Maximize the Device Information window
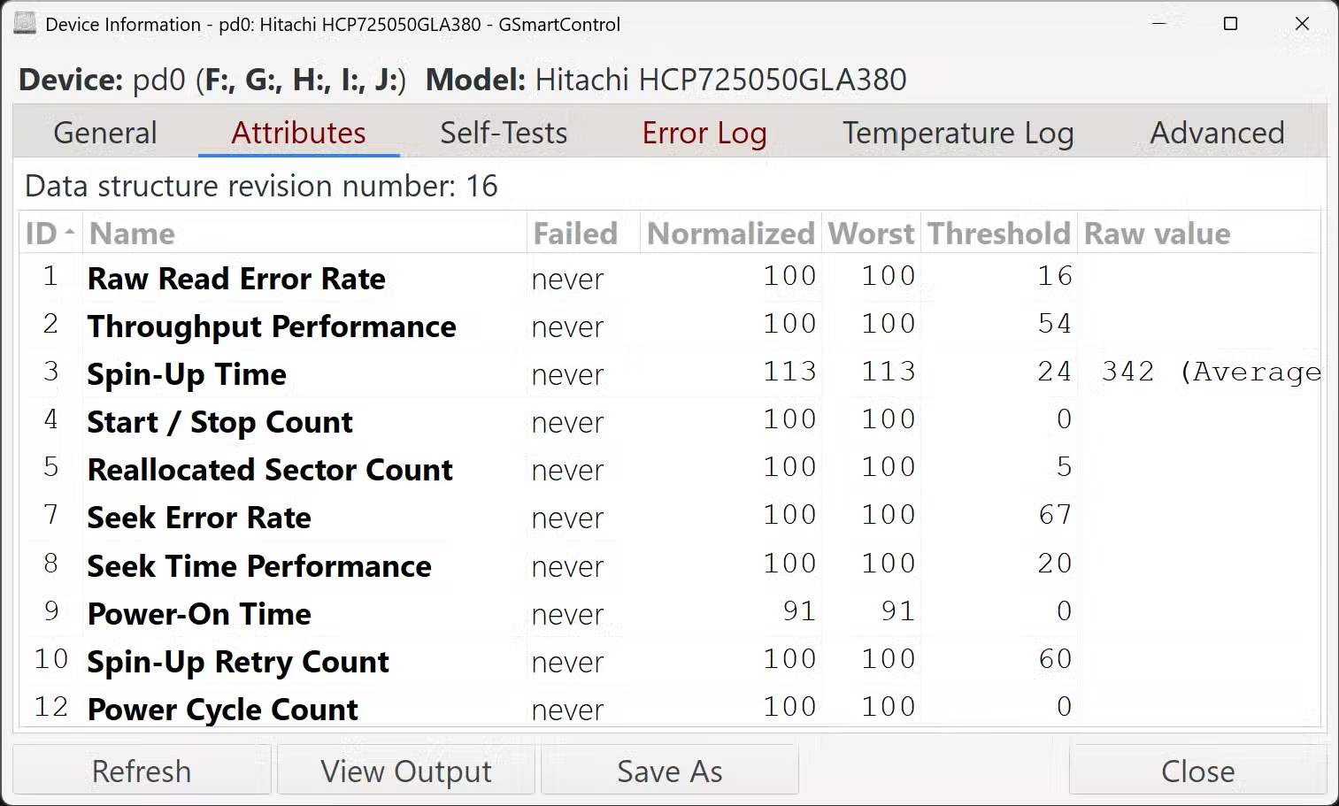The width and height of the screenshot is (1339, 806). pyautogui.click(x=1230, y=24)
